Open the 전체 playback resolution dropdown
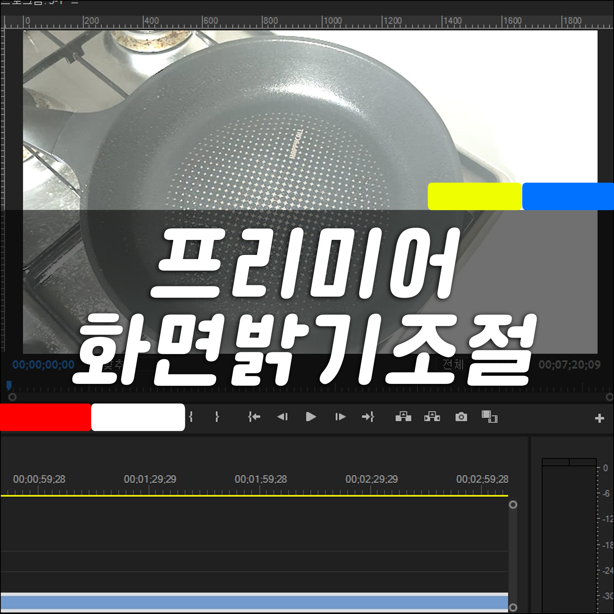 453,365
